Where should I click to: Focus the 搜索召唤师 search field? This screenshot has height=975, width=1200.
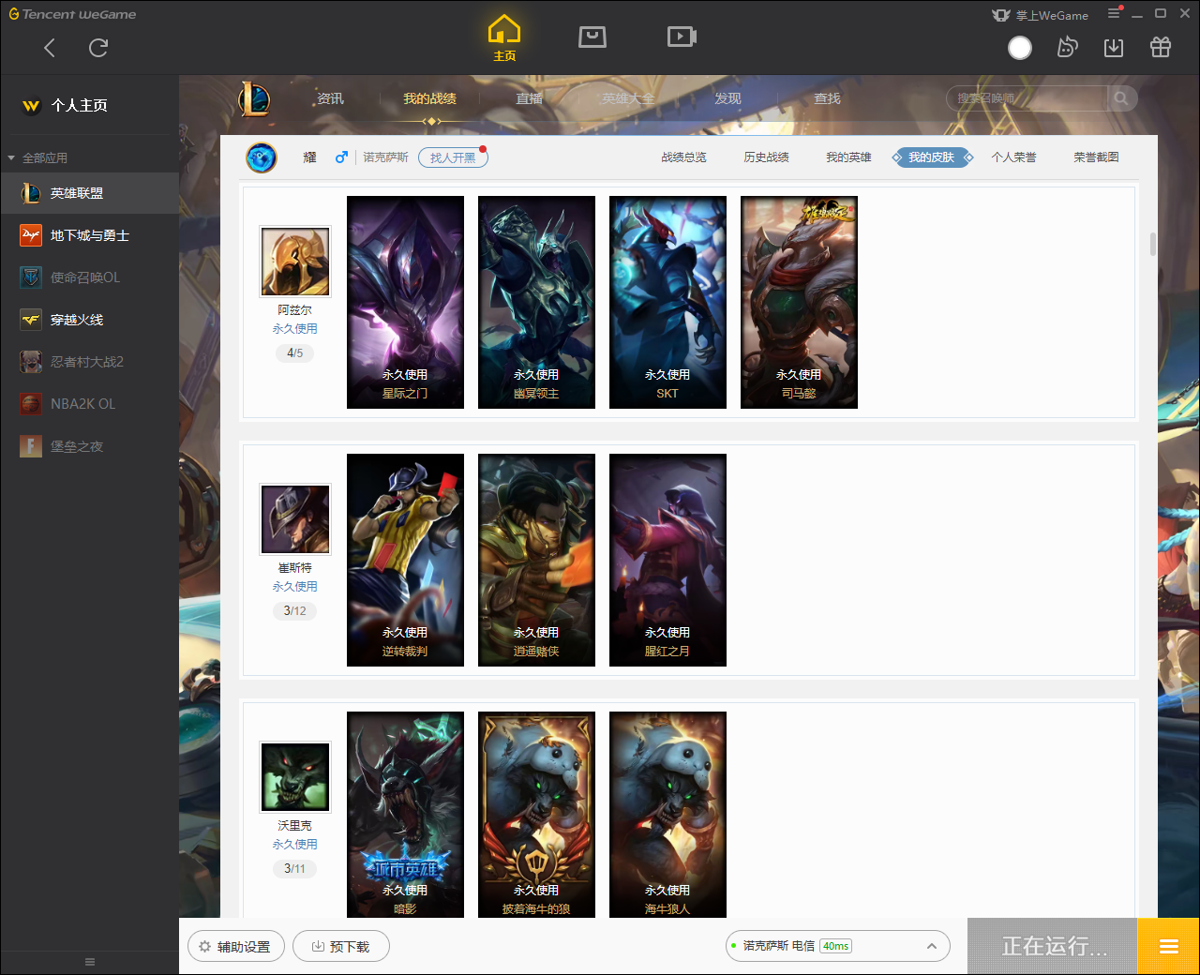click(1027, 98)
